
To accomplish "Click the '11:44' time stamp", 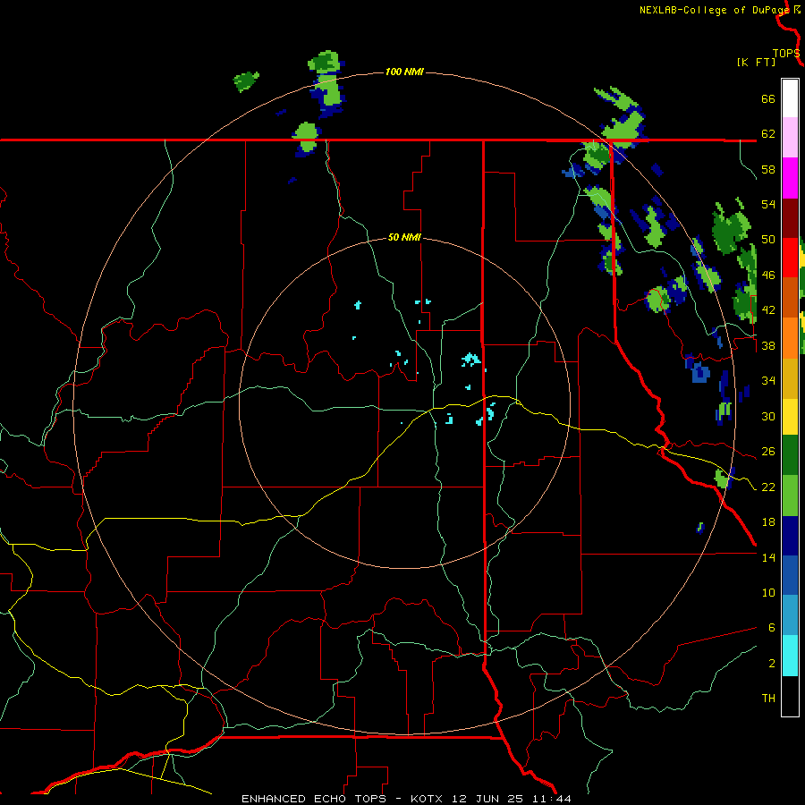I will [x=550, y=799].
